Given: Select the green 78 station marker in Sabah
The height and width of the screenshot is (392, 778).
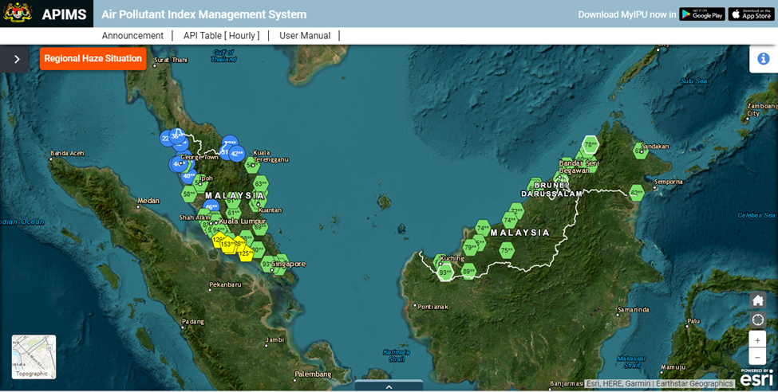Looking at the screenshot, I should click(x=590, y=145).
